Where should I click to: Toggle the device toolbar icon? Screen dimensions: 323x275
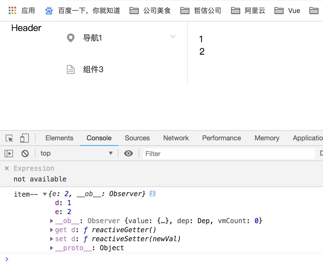tap(25, 138)
